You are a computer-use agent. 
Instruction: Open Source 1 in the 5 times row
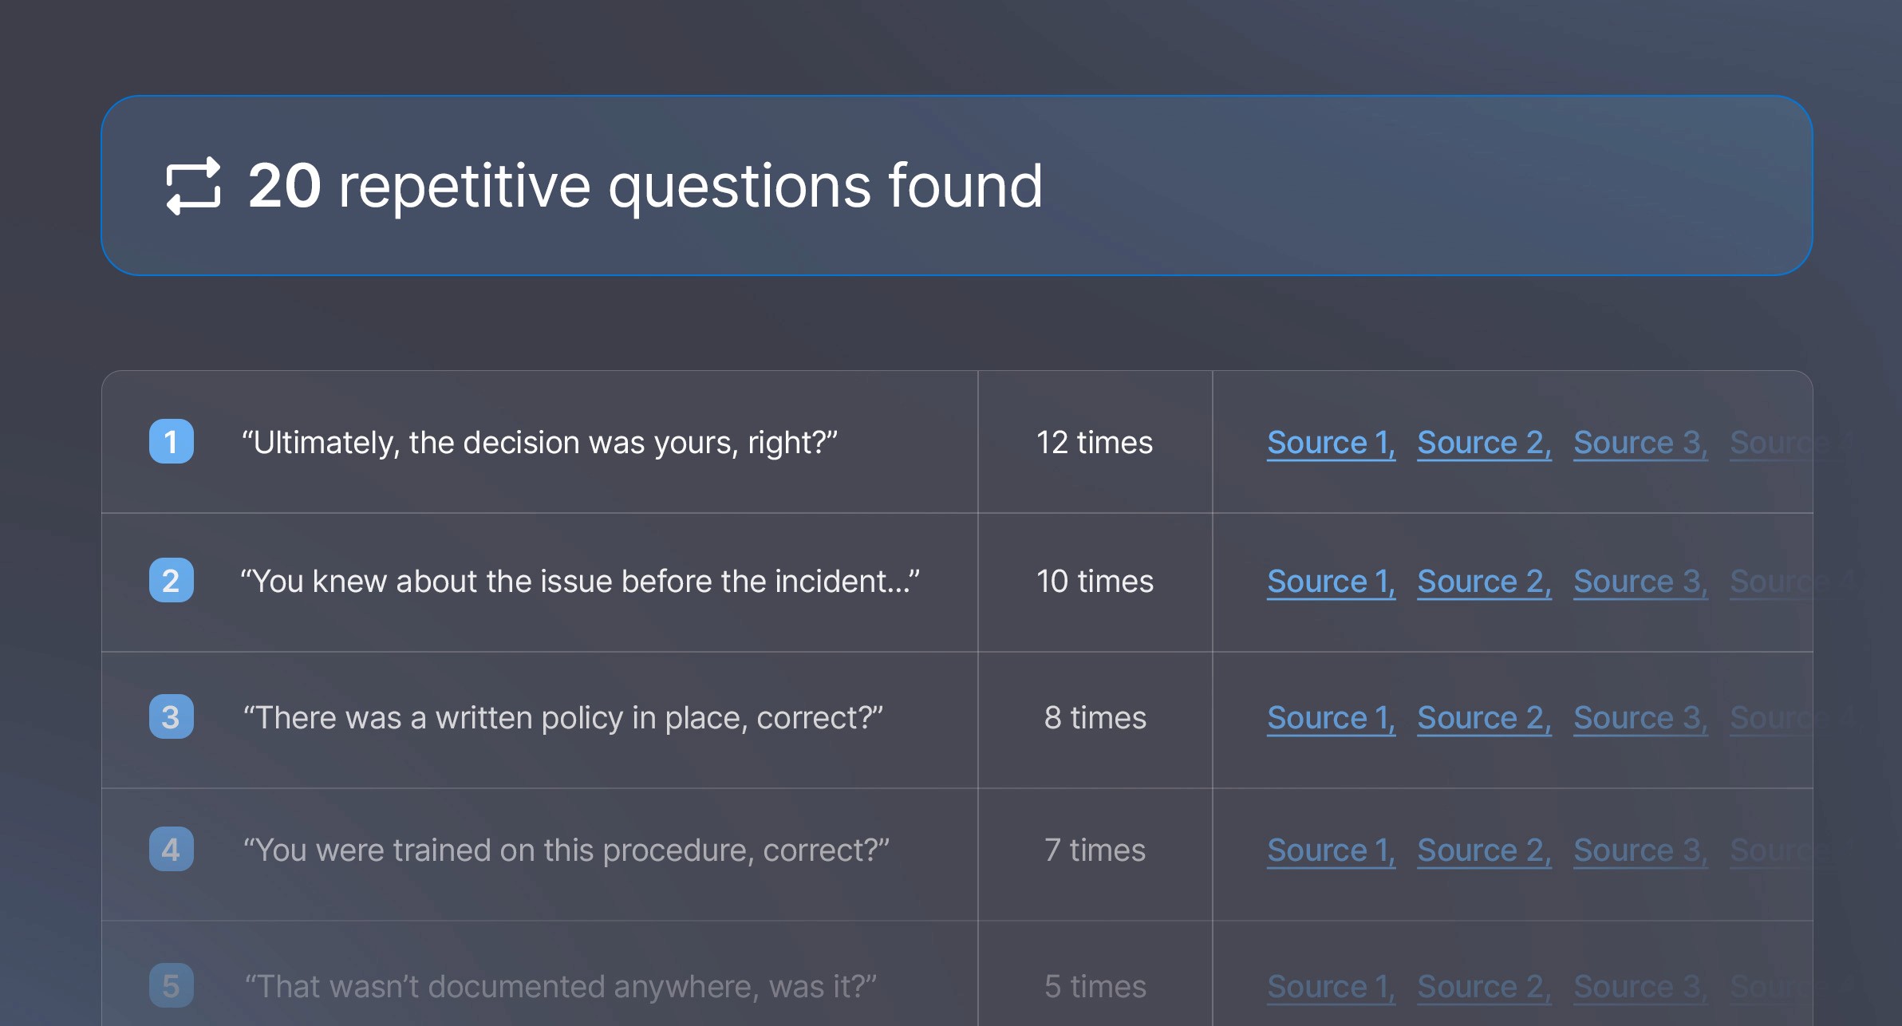click(1330, 987)
